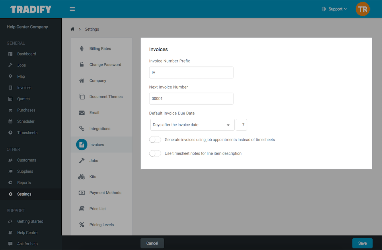Open the Change Password settings icon
Screen dimensions: 382x250
82,65
